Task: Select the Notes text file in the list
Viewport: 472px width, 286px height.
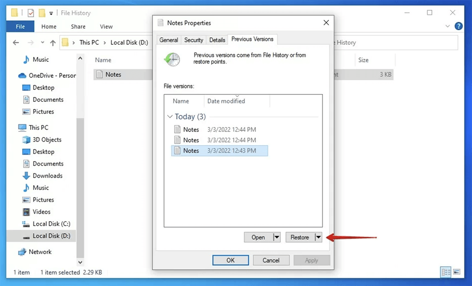Action: point(113,74)
